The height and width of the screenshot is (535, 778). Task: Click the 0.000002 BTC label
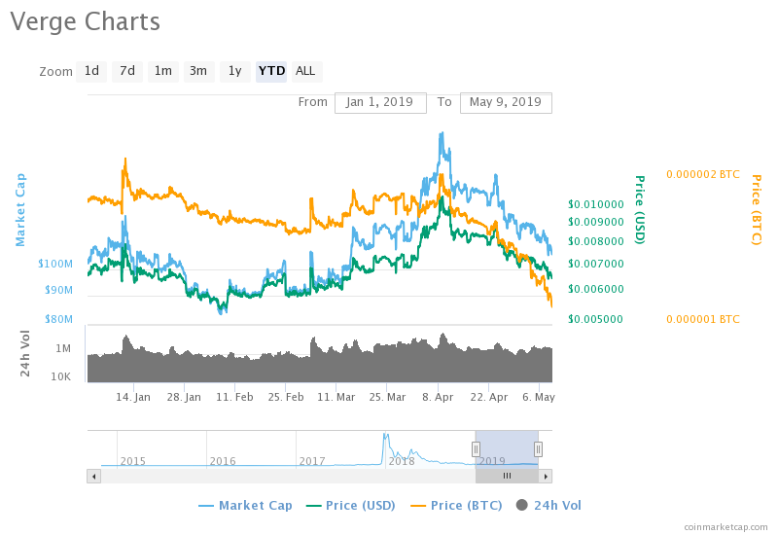point(703,175)
